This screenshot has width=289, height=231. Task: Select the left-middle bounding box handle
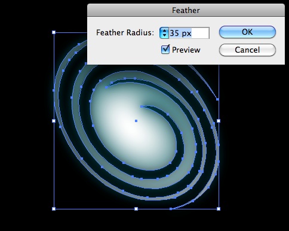54,121
